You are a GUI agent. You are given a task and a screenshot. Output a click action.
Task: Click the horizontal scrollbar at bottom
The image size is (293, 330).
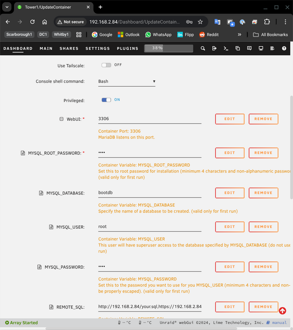142,329
